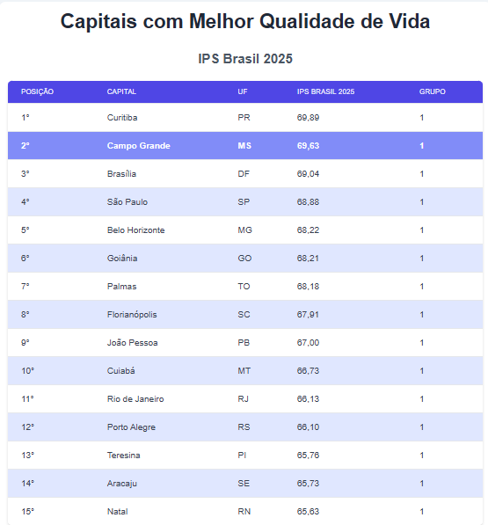
Task: Click the 13° position cell for Teresina
Action: coord(28,455)
